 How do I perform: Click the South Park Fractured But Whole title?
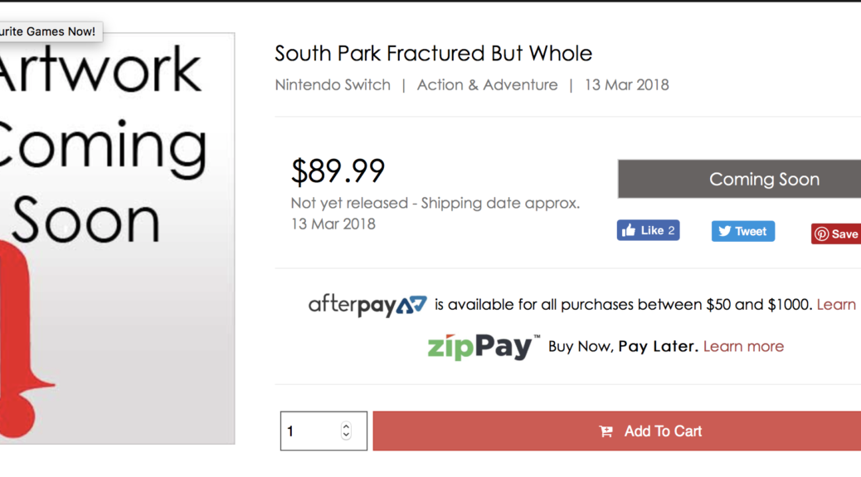click(x=433, y=53)
